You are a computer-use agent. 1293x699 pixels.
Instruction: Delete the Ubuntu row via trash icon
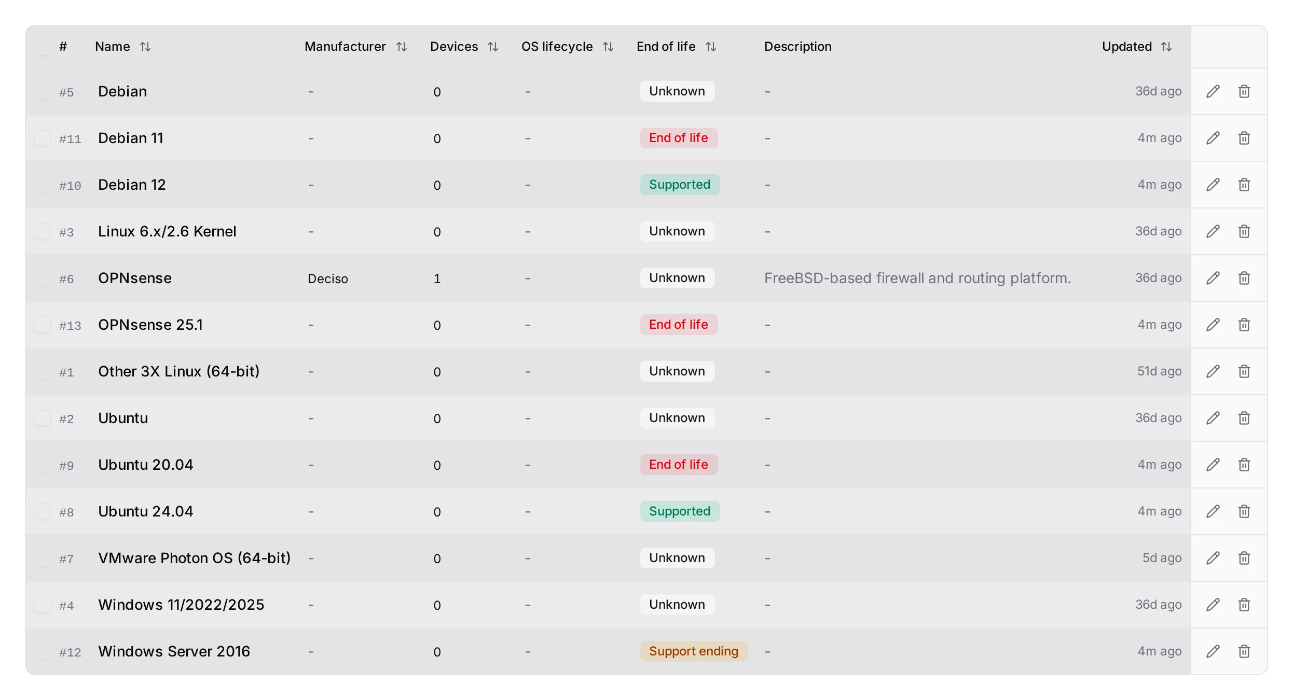[1244, 418]
